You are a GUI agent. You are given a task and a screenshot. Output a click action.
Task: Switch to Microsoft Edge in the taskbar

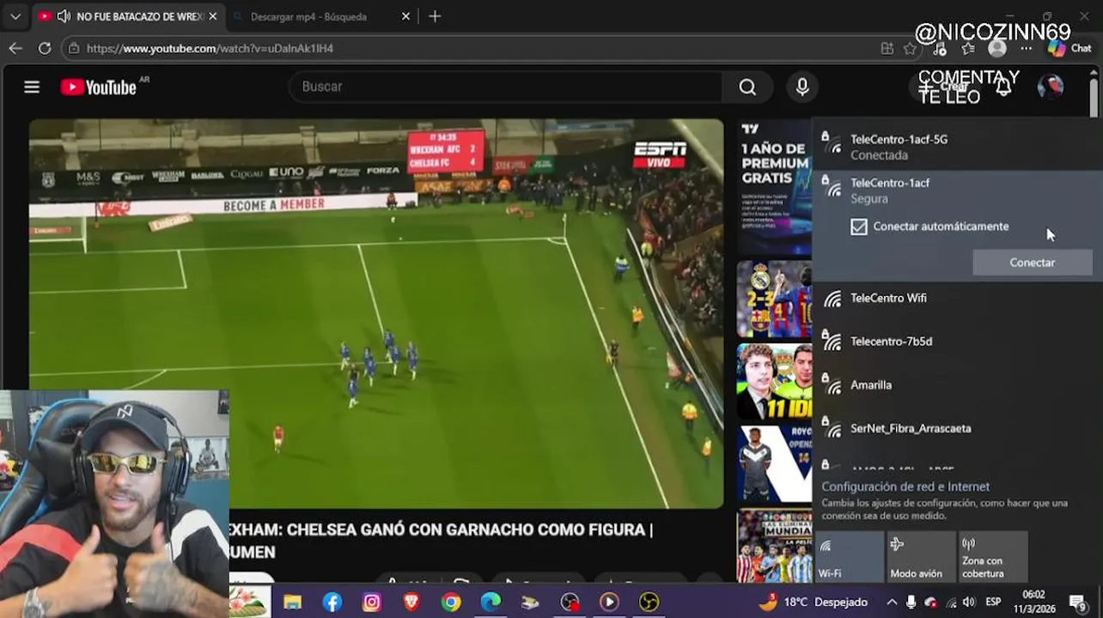491,603
